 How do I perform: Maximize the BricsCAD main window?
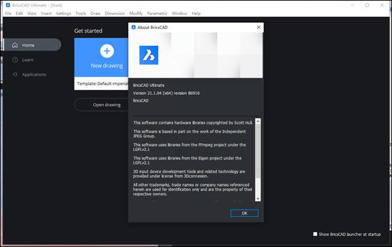(367, 5)
